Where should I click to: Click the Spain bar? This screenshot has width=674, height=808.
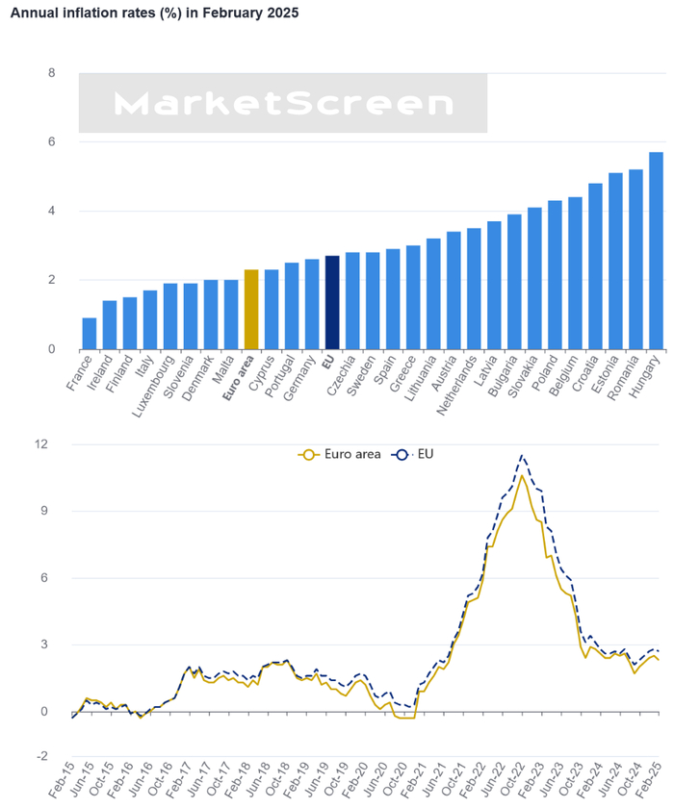point(392,299)
